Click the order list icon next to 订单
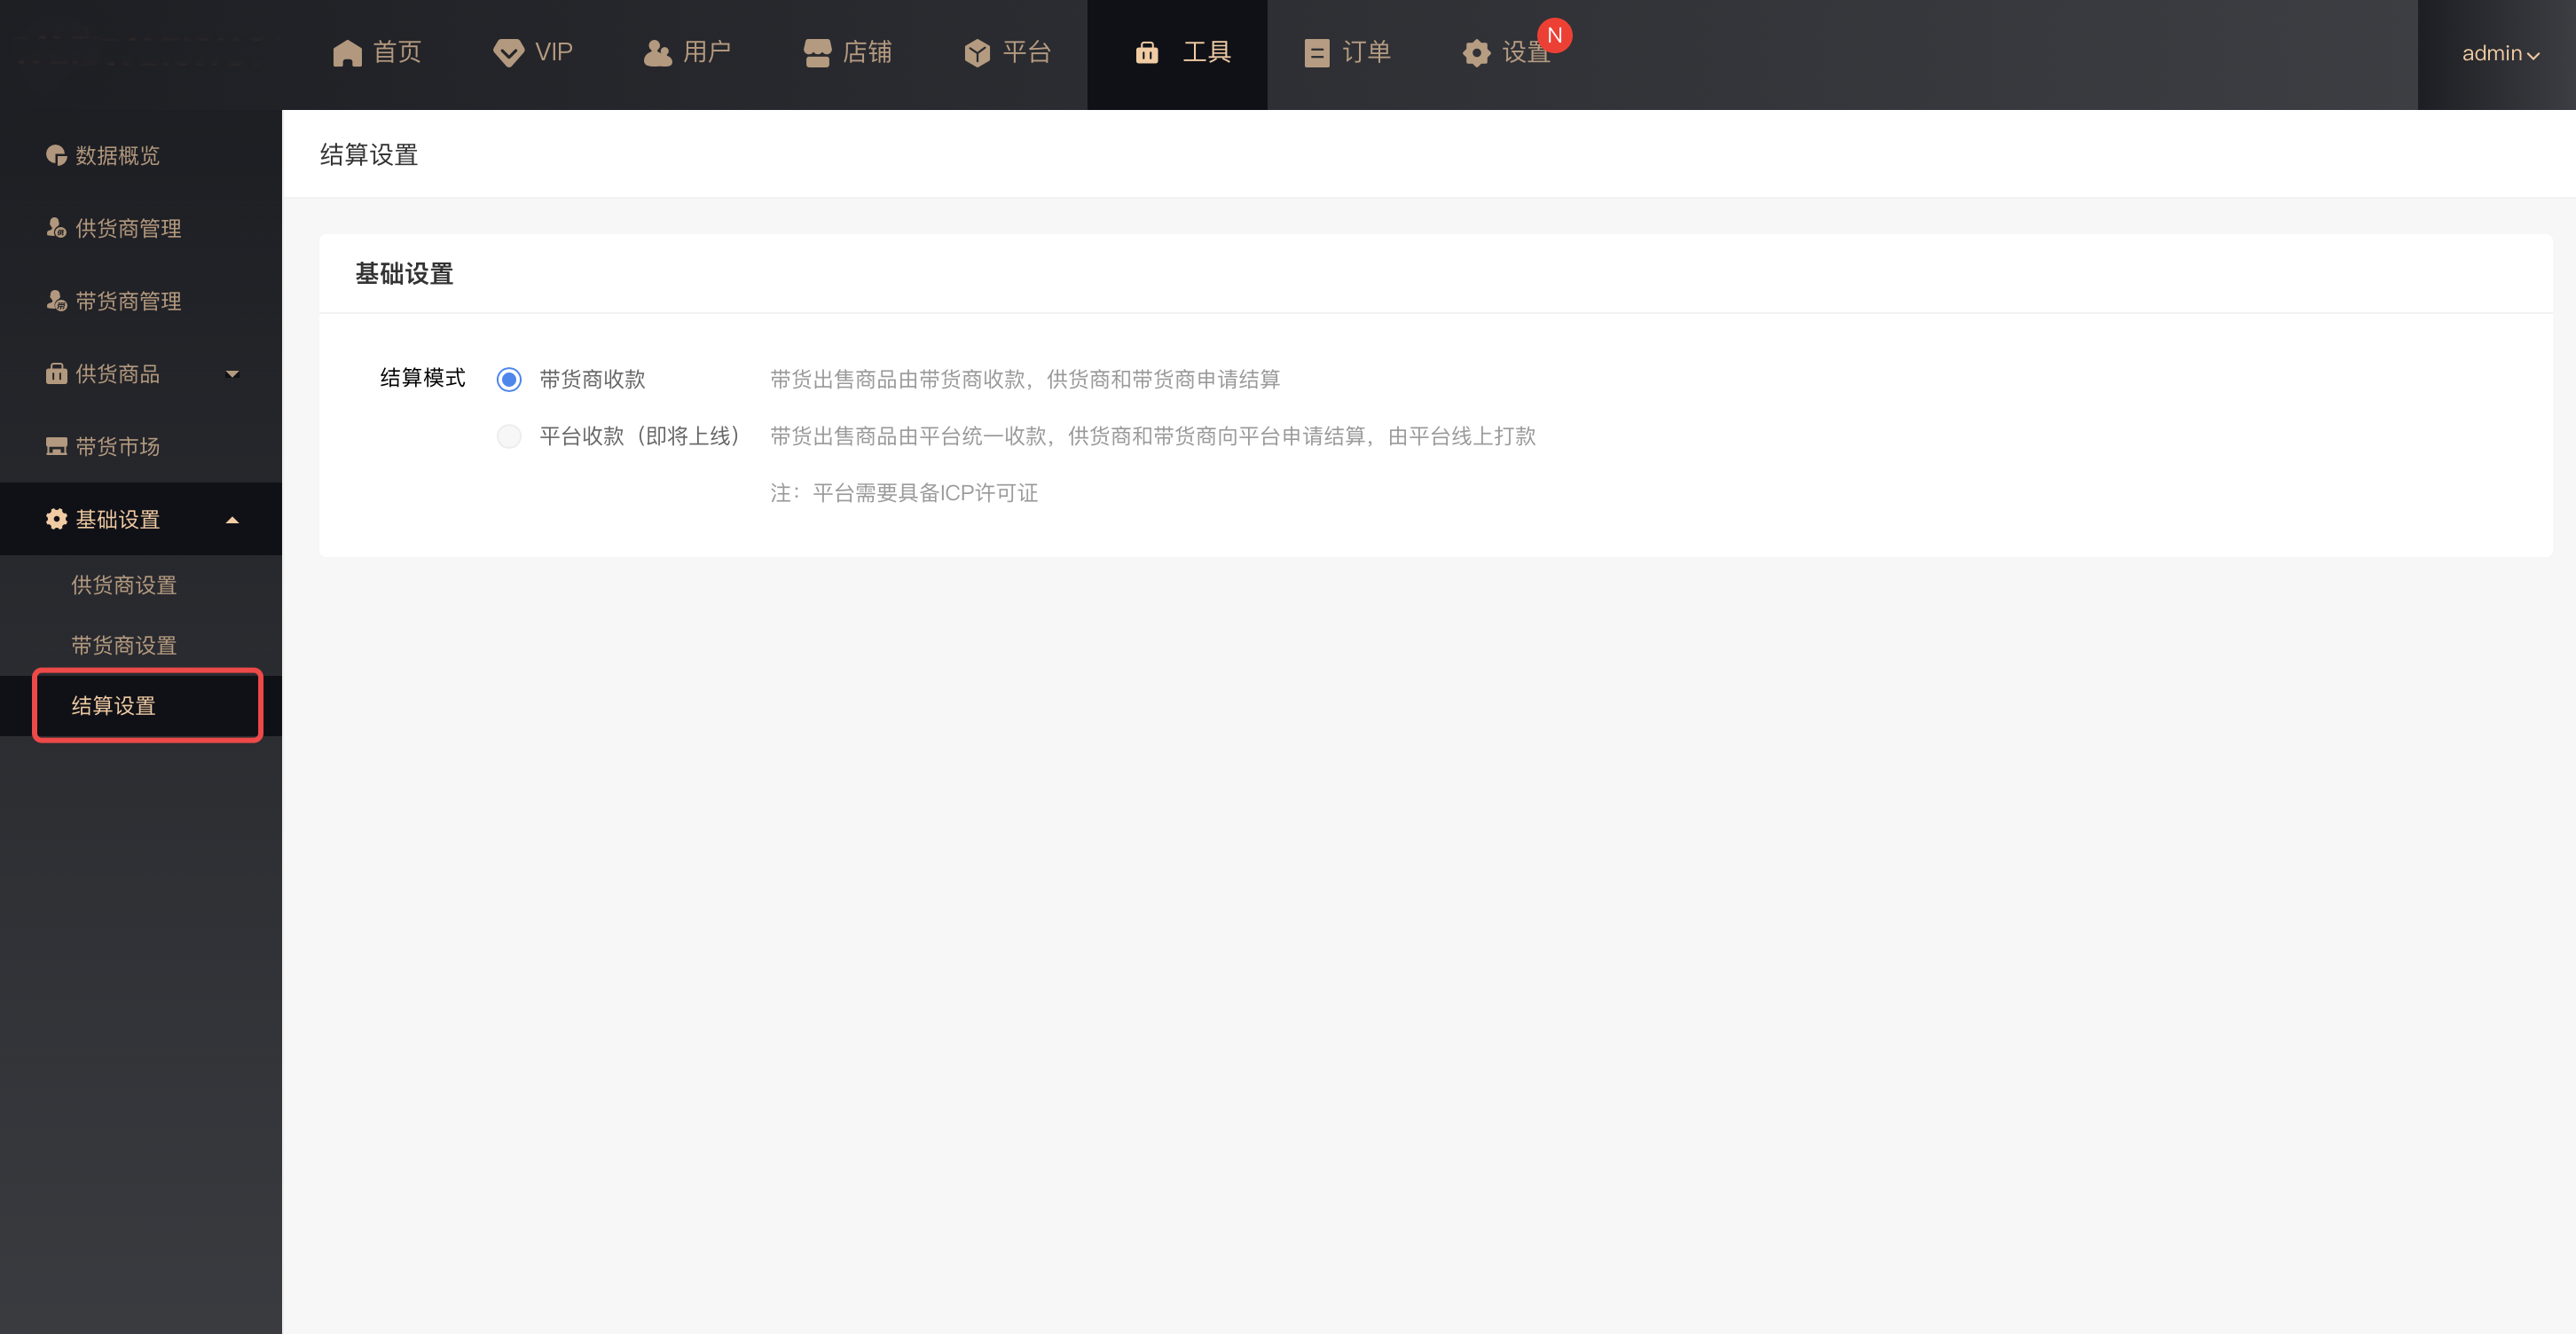Image resolution: width=2576 pixels, height=1334 pixels. (x=1316, y=53)
